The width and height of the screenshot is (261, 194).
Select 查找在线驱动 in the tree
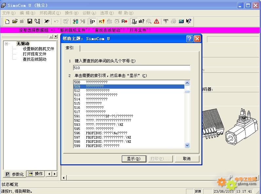[34, 59]
